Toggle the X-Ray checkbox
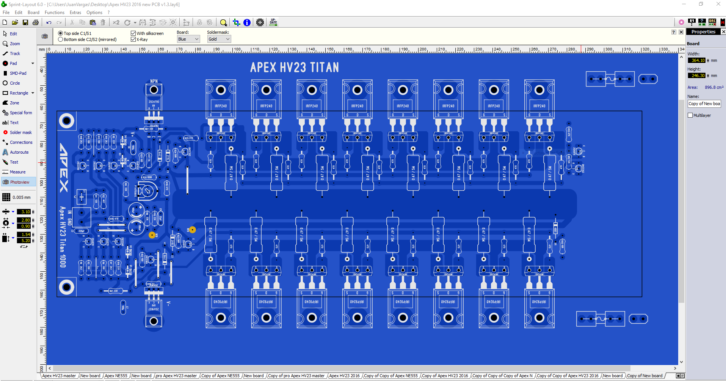726x381 pixels. click(133, 39)
